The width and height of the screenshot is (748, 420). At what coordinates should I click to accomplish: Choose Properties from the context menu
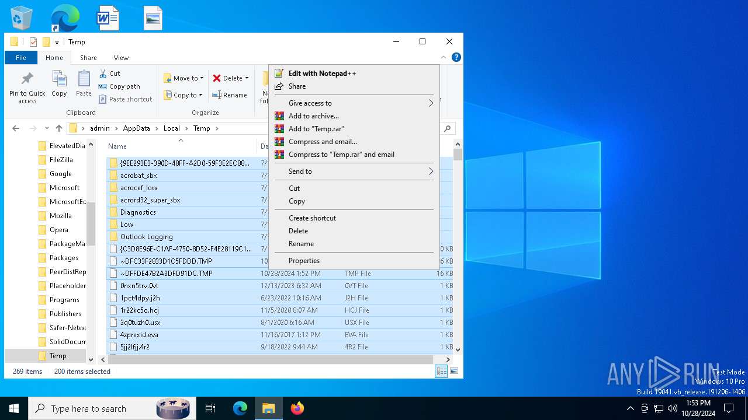point(304,261)
